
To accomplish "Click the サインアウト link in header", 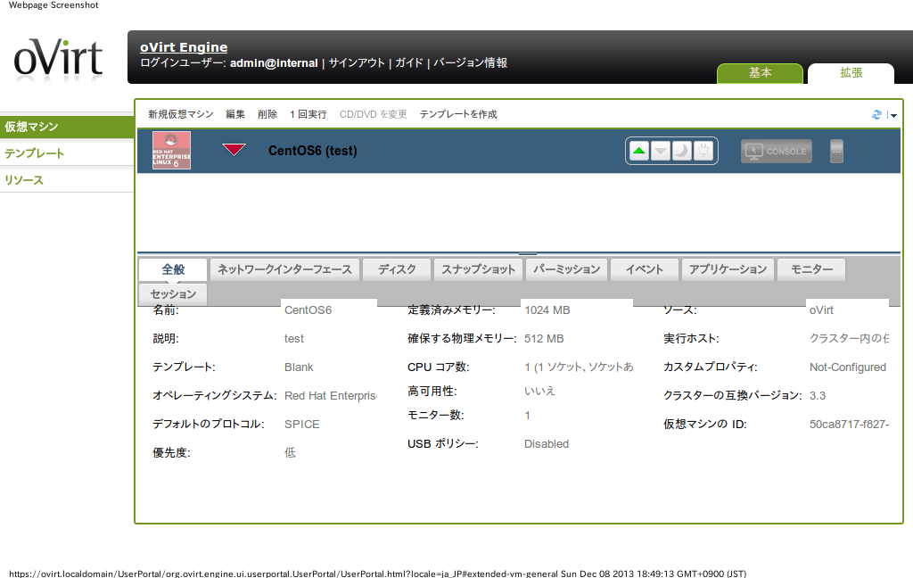I will tap(357, 63).
